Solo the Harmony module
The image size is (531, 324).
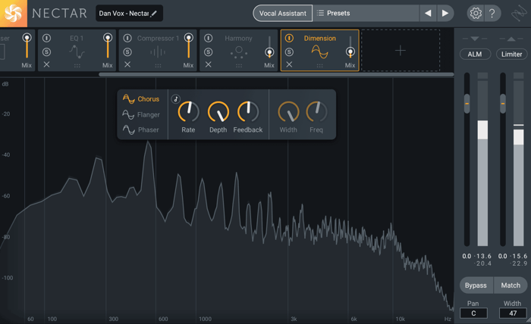[x=209, y=52]
